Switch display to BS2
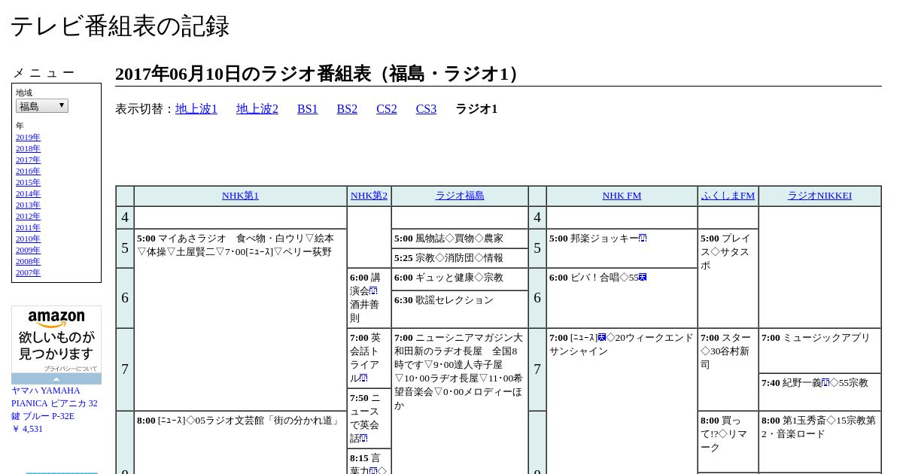This screenshot has height=474, width=903. point(347,109)
